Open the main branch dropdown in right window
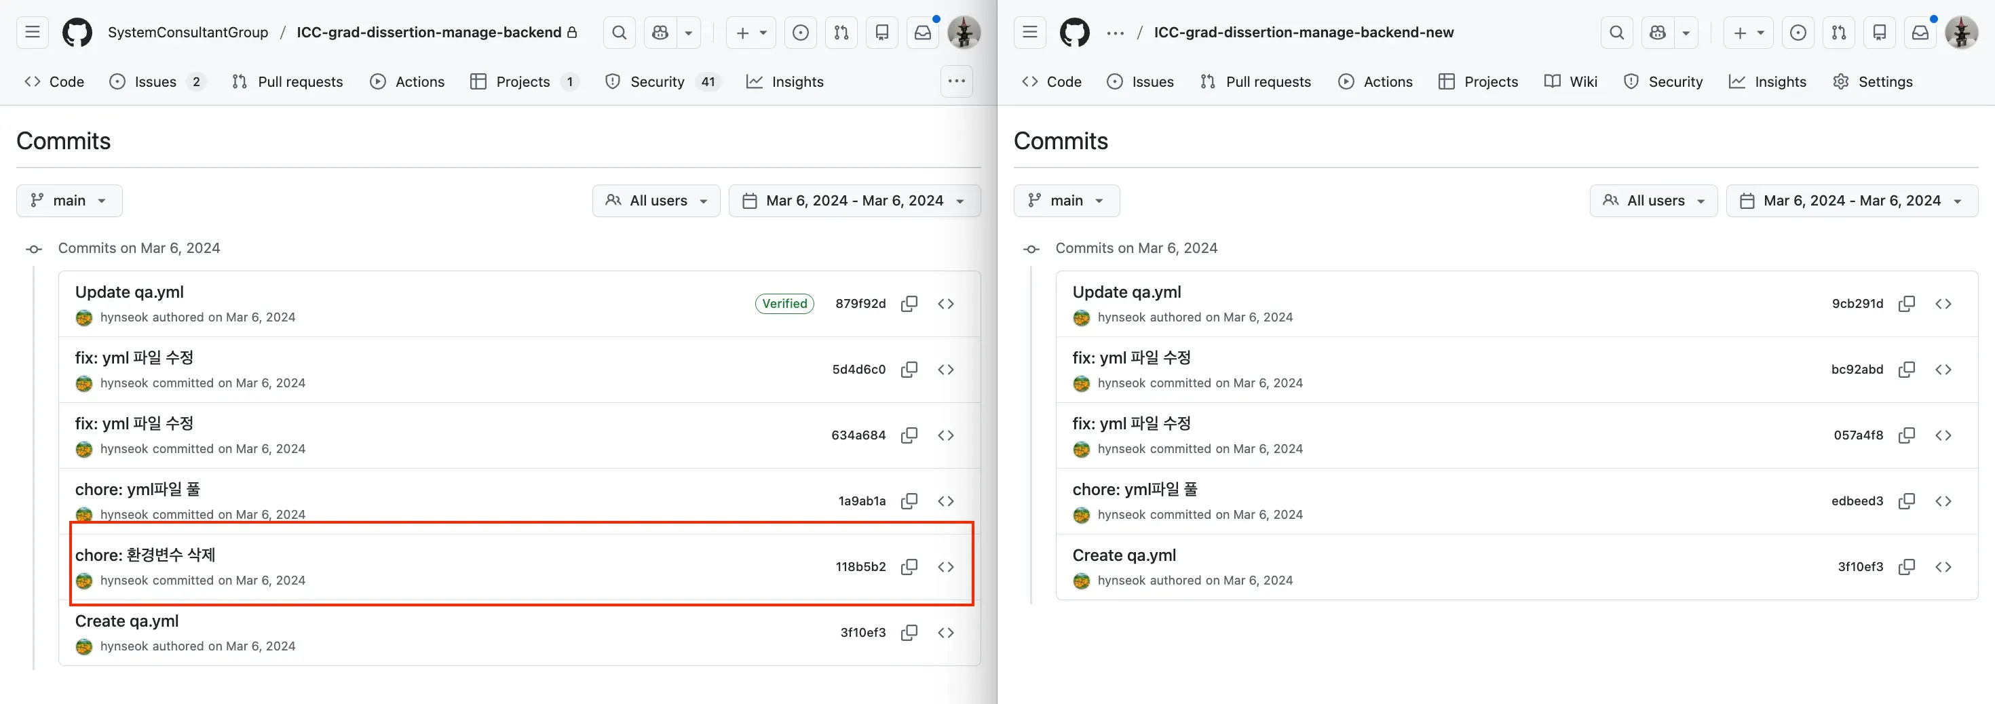This screenshot has height=704, width=1995. (x=1067, y=201)
